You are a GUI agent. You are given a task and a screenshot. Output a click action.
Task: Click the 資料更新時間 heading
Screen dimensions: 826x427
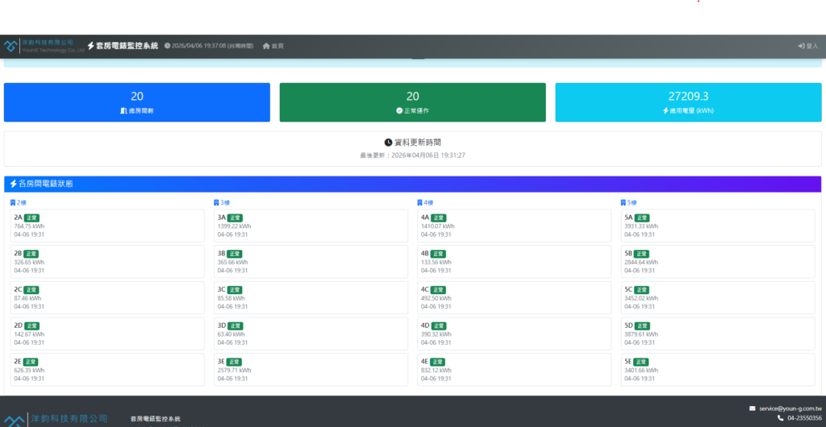418,142
